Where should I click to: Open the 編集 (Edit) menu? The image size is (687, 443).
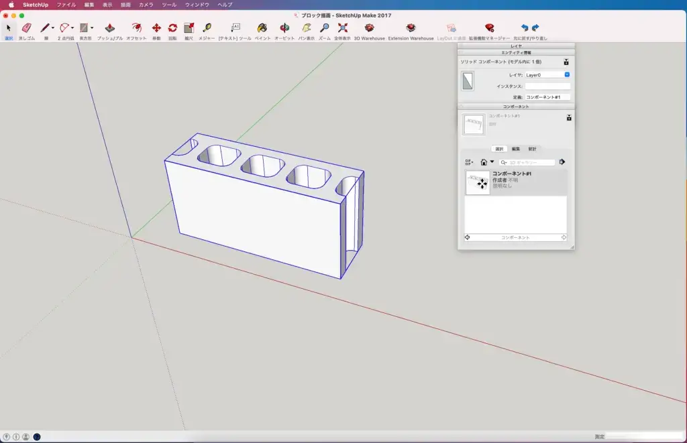tap(89, 5)
